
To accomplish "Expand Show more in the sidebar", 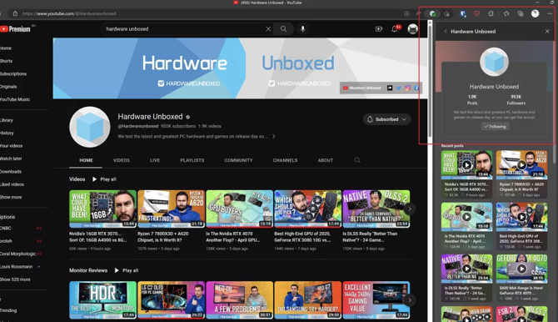I will [x=11, y=197].
